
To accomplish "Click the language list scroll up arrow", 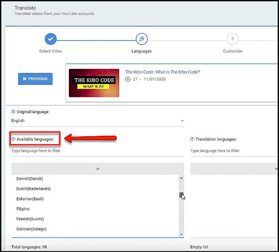I will tap(181, 178).
